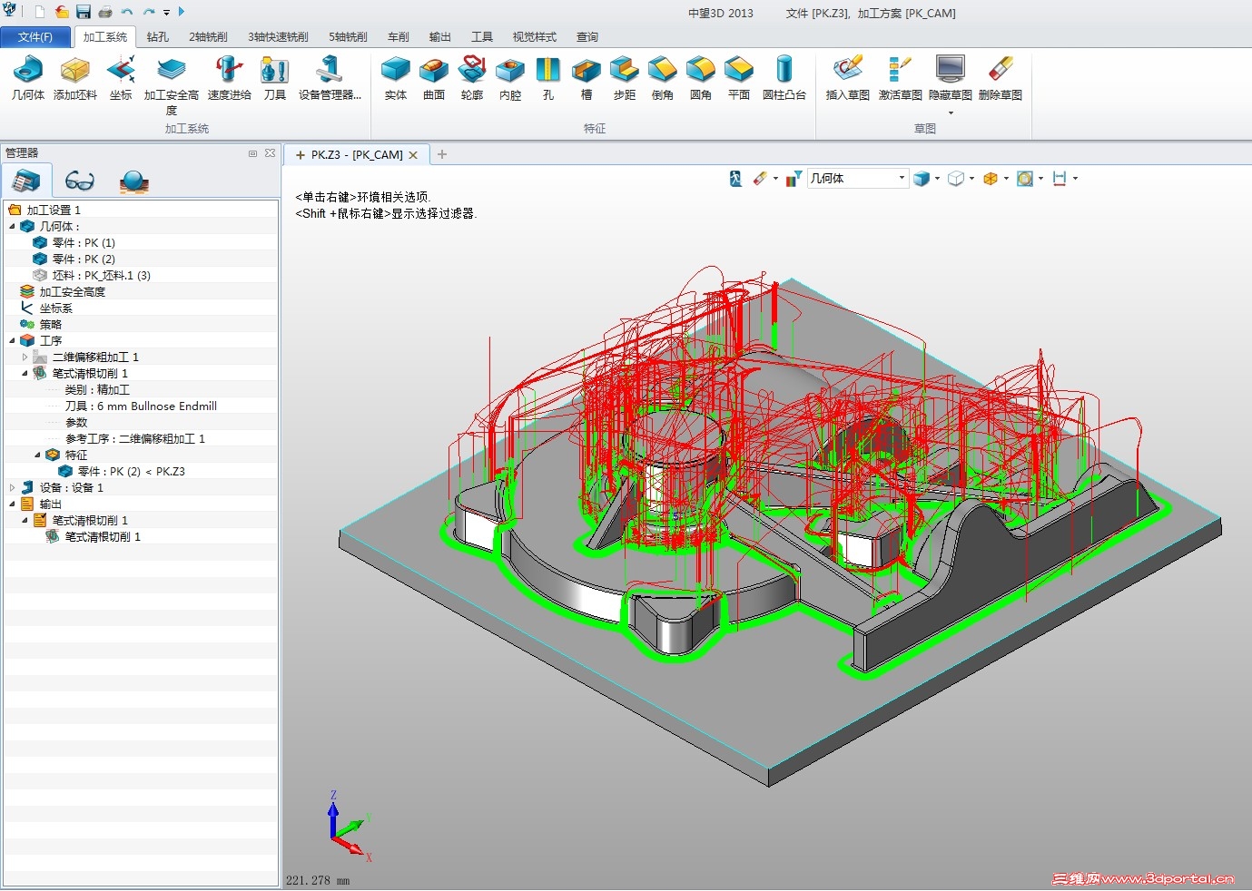Switch to the 3轴快速铣削 tab
Screen dimensions: 1252x891
[x=278, y=37]
